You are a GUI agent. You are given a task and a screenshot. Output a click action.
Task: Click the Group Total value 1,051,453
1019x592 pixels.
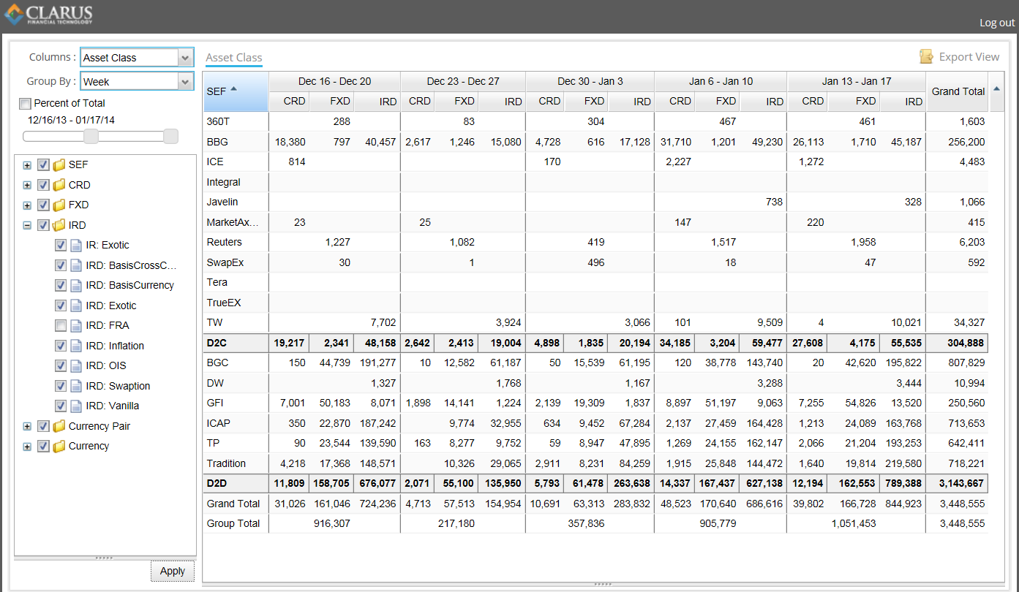tap(854, 524)
